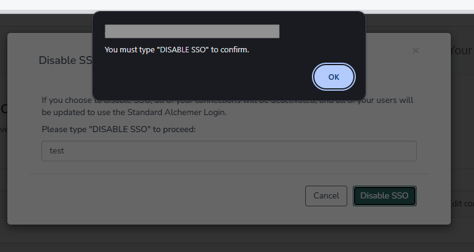Image resolution: width=474 pixels, height=252 pixels.
Task: Click the divider line above the Cancel button
Action: coord(228,173)
